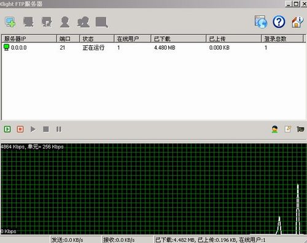Open the greyed-out user groups icon
Screen dimensions: 307x243
84,22
